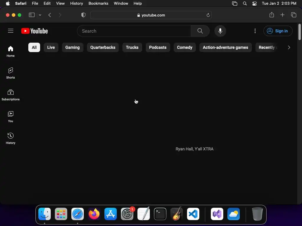Go back with Safari back arrow
This screenshot has width=302, height=226.
(50, 15)
